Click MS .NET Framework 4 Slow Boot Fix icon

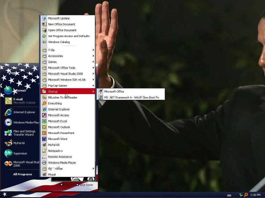pos(100,97)
